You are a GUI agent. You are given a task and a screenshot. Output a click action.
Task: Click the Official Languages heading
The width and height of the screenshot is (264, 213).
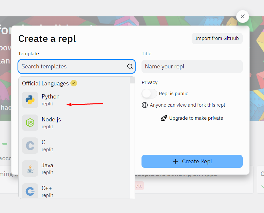coord(45,83)
